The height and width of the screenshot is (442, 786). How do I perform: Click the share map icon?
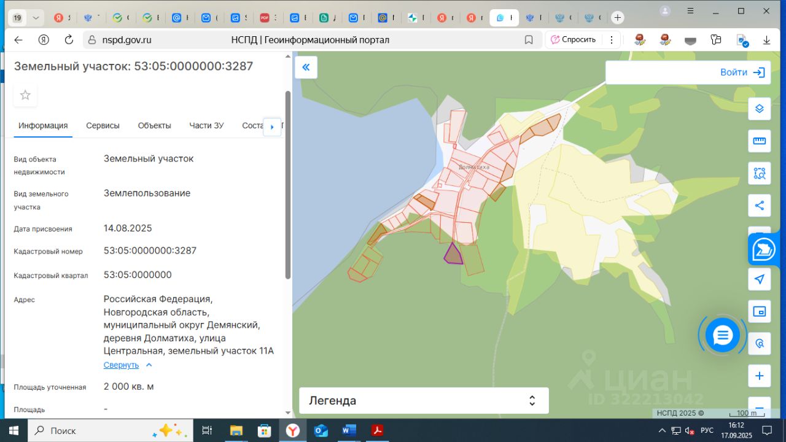point(760,206)
